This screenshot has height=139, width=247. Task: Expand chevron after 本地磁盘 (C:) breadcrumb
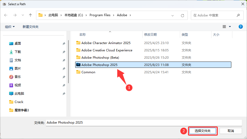[86, 15]
